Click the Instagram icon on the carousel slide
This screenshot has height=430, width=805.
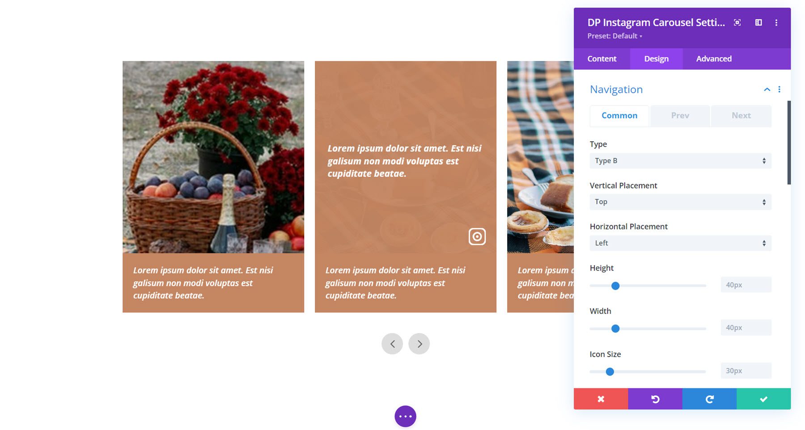pyautogui.click(x=476, y=236)
